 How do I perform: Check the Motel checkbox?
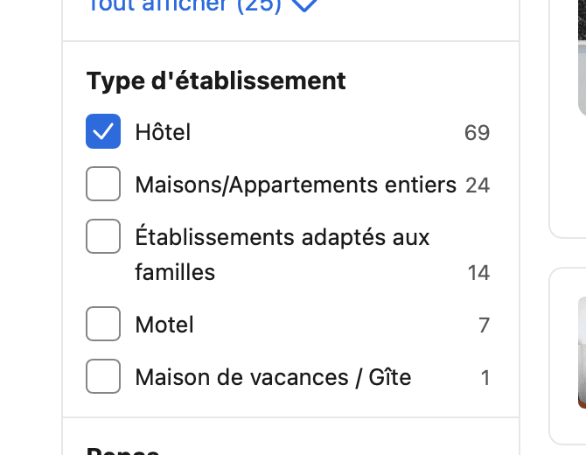[103, 324]
